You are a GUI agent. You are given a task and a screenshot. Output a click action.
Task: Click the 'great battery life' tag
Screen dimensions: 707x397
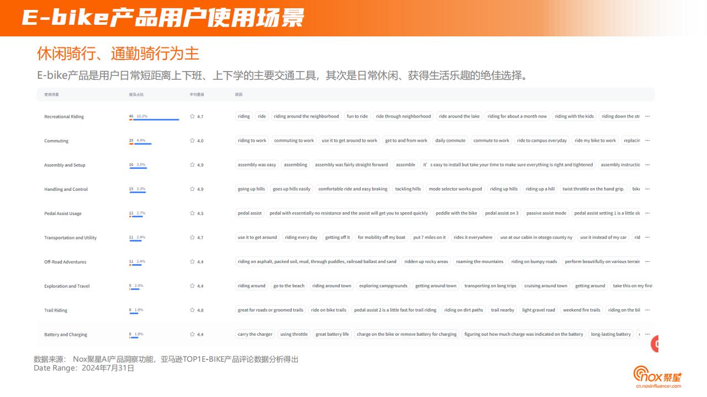pyautogui.click(x=332, y=335)
